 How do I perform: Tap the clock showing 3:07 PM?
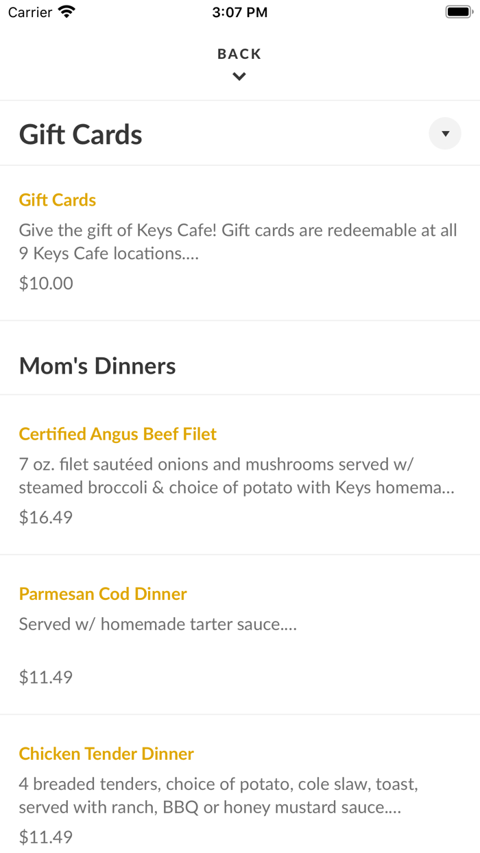(x=239, y=11)
